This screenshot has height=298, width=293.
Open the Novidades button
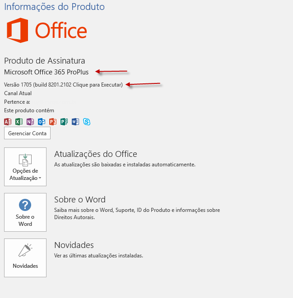(x=25, y=258)
